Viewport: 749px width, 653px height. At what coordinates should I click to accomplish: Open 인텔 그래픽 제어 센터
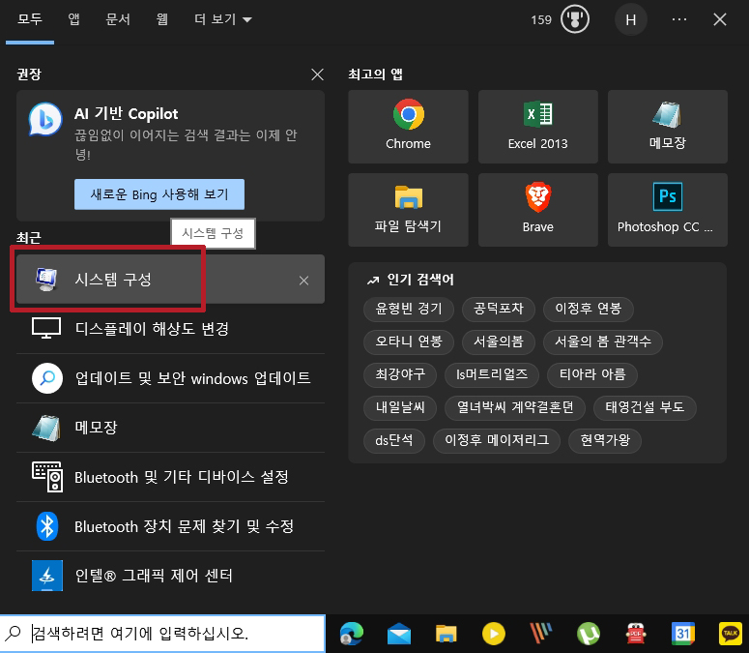click(x=170, y=576)
